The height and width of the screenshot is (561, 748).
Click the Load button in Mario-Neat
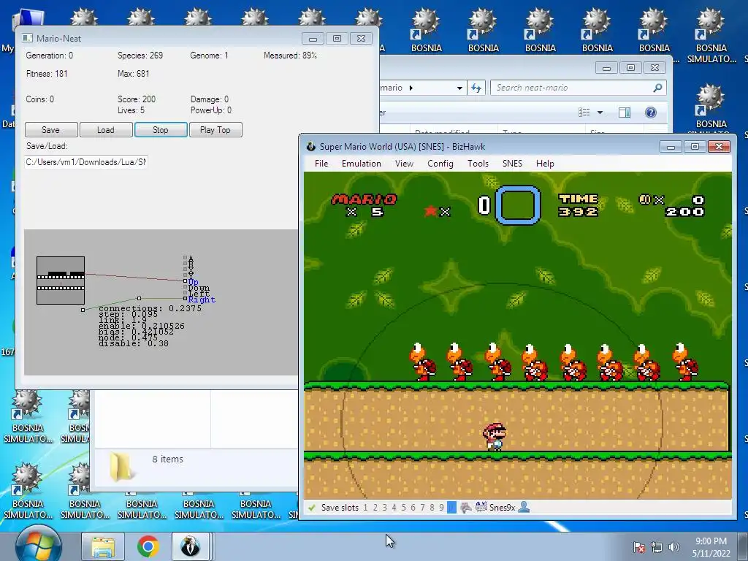106,130
